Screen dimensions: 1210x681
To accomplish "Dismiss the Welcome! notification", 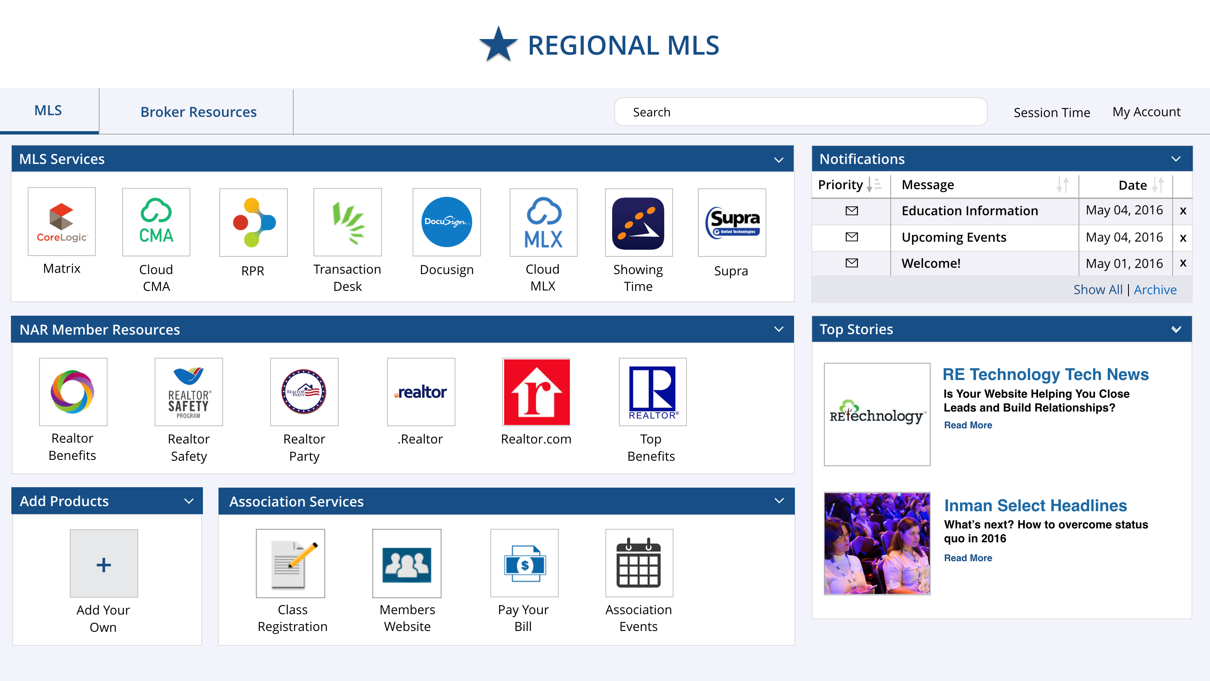I will [x=1183, y=263].
